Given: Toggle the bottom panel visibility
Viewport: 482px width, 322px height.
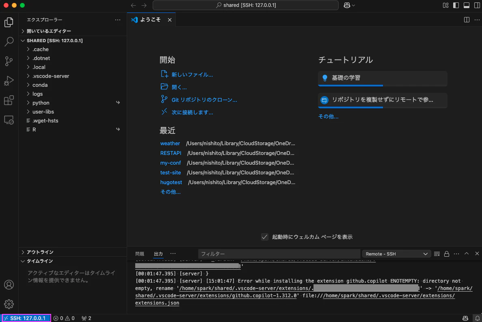Looking at the screenshot, I should (466, 5).
